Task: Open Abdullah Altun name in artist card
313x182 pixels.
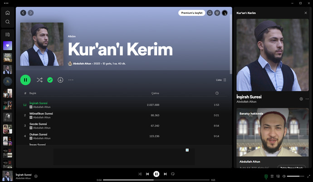Action: click(x=250, y=162)
